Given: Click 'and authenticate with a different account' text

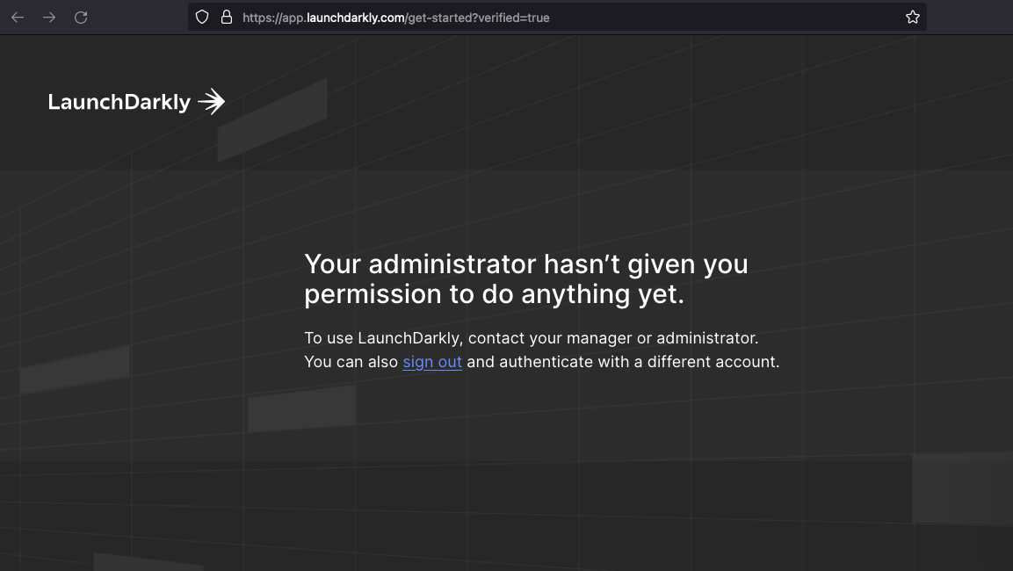Looking at the screenshot, I should coord(623,362).
